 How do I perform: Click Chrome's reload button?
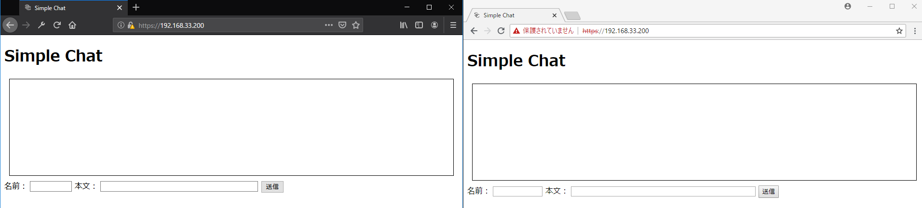pyautogui.click(x=501, y=31)
